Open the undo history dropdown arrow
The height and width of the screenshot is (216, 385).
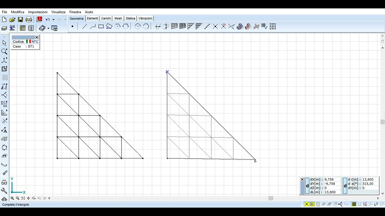[53, 19]
